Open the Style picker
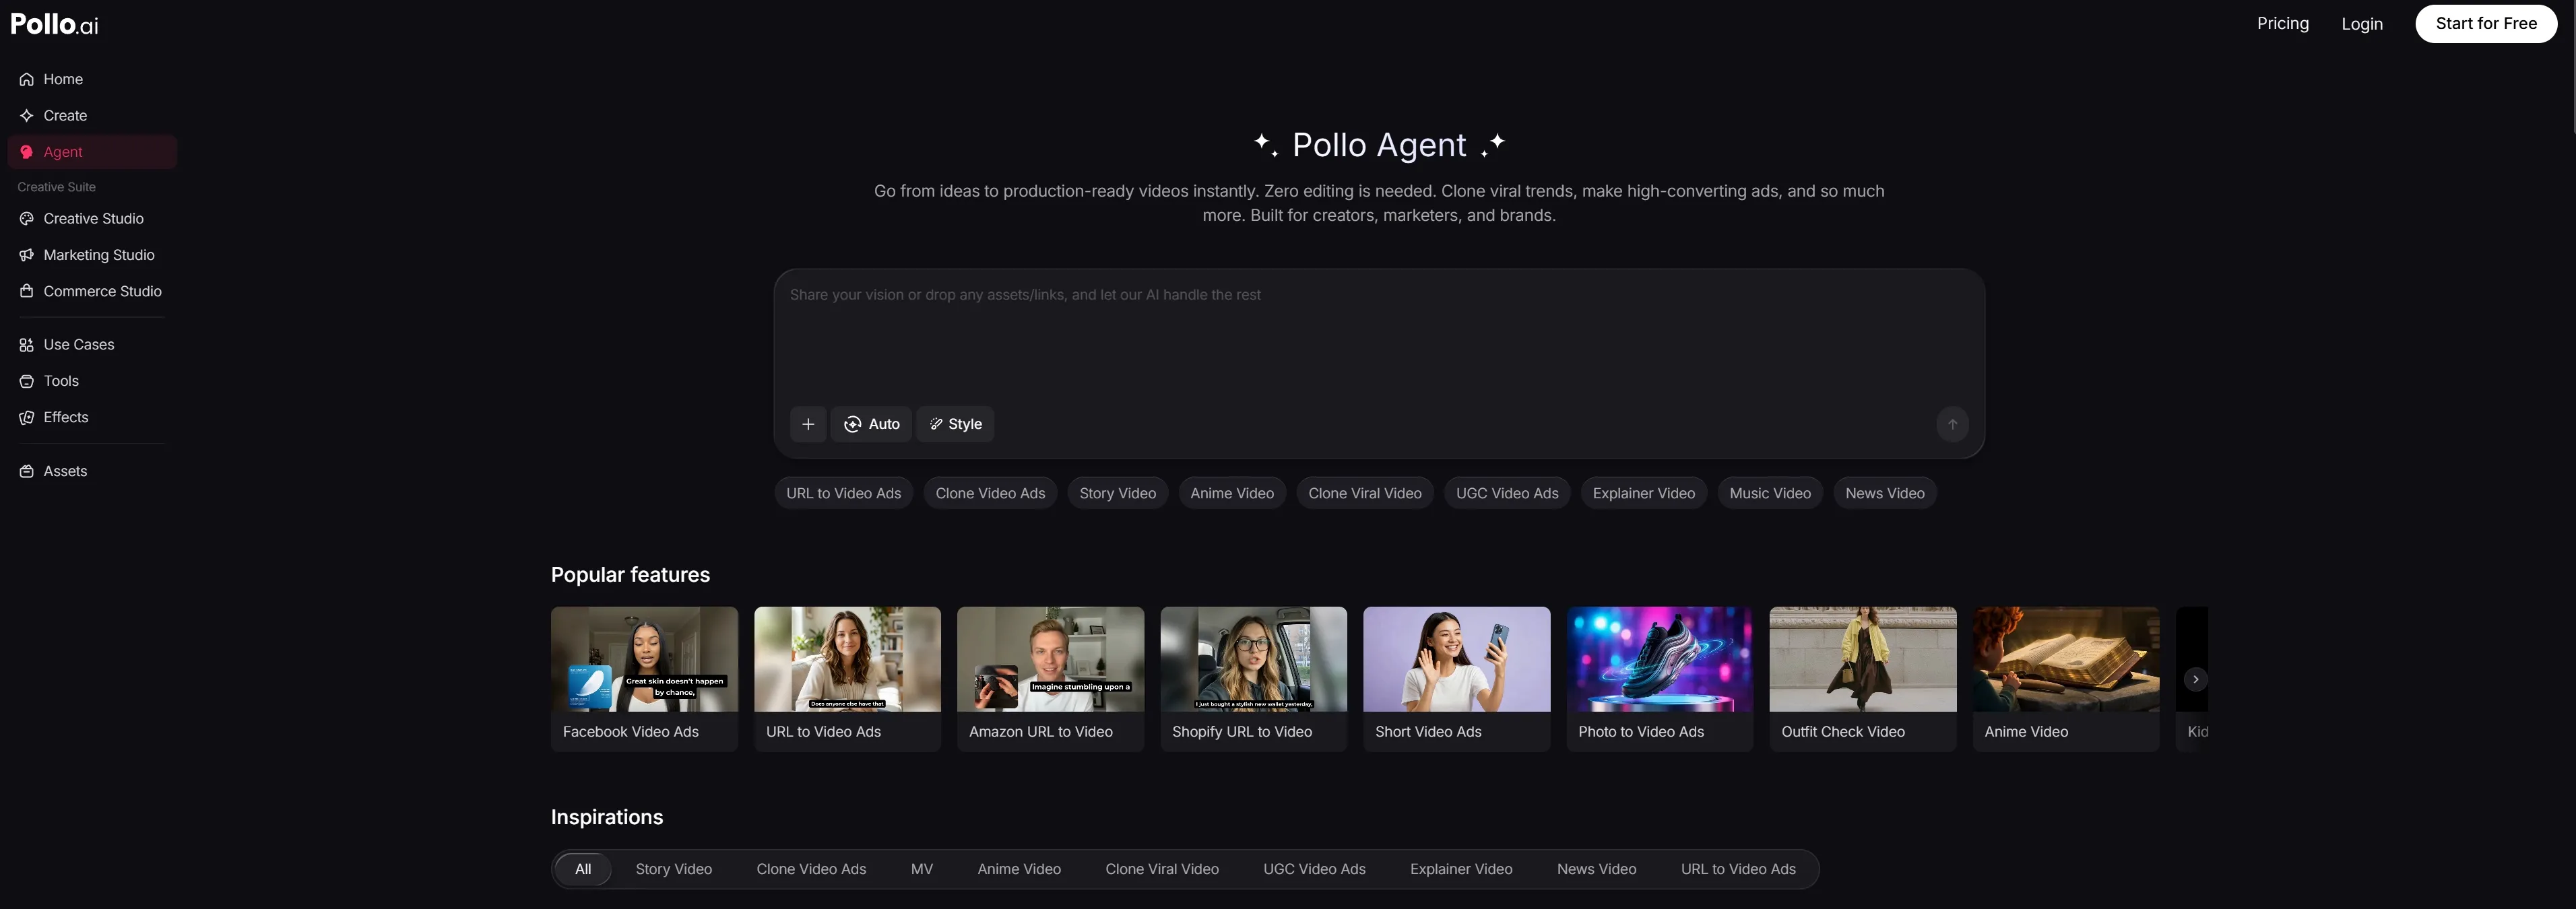This screenshot has width=2576, height=909. tap(955, 424)
